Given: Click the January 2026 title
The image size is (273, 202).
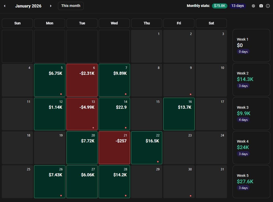Looking at the screenshot, I should [28, 6].
